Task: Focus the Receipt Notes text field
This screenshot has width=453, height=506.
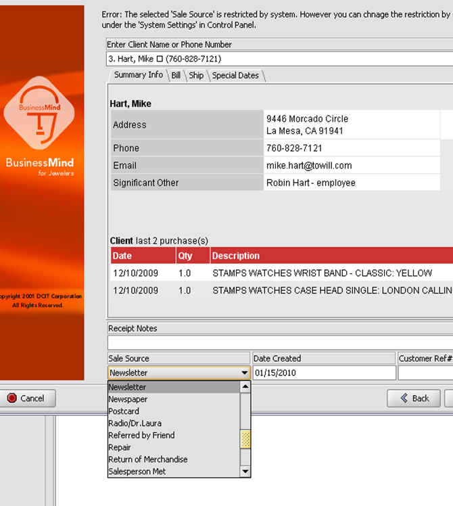Action: coord(277,343)
